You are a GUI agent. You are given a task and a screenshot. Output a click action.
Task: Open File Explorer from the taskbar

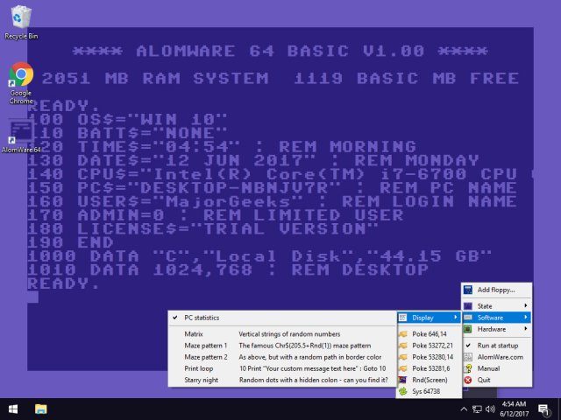41,409
